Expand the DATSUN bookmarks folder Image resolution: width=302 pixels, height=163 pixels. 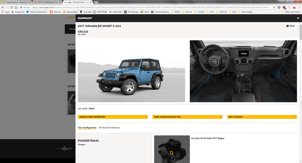pos(221,12)
